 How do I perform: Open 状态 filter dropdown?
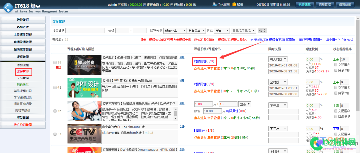222,31
